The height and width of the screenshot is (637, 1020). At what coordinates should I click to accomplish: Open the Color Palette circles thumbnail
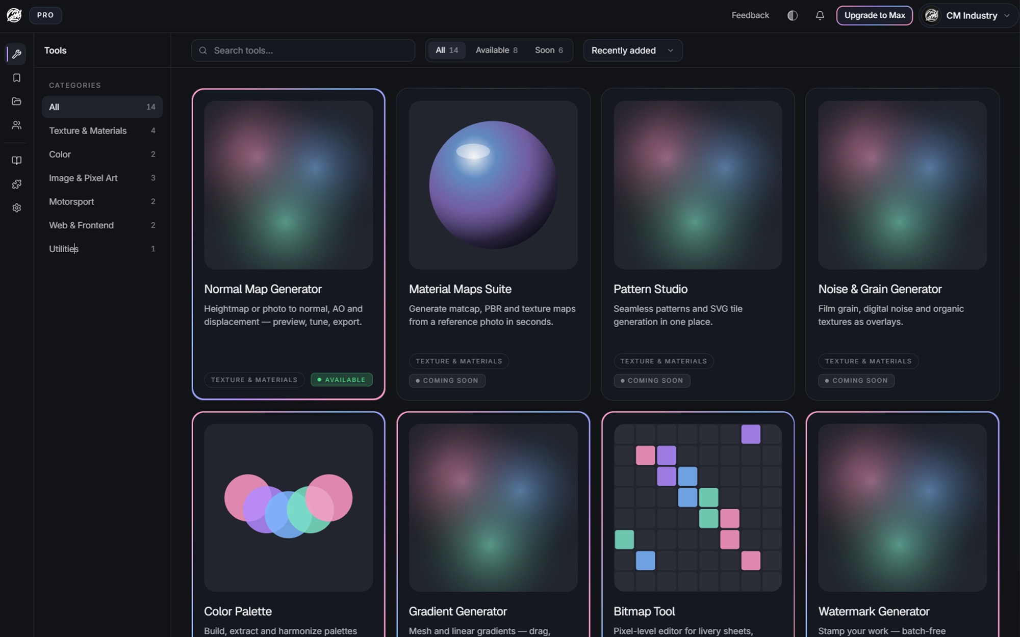click(x=288, y=508)
